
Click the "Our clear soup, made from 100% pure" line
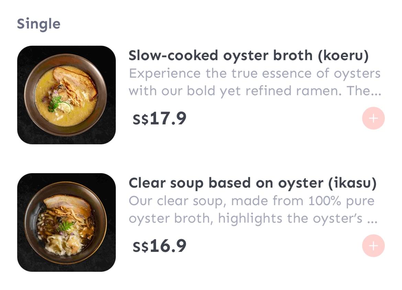tap(252, 201)
